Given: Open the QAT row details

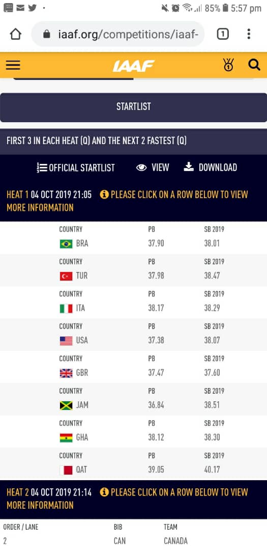Looking at the screenshot, I should click(x=133, y=464).
